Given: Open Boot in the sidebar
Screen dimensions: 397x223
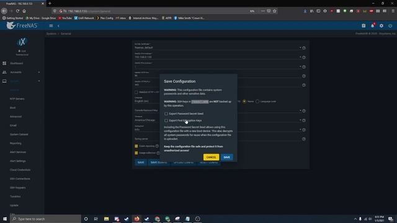Looking at the screenshot, I should point(12,108).
